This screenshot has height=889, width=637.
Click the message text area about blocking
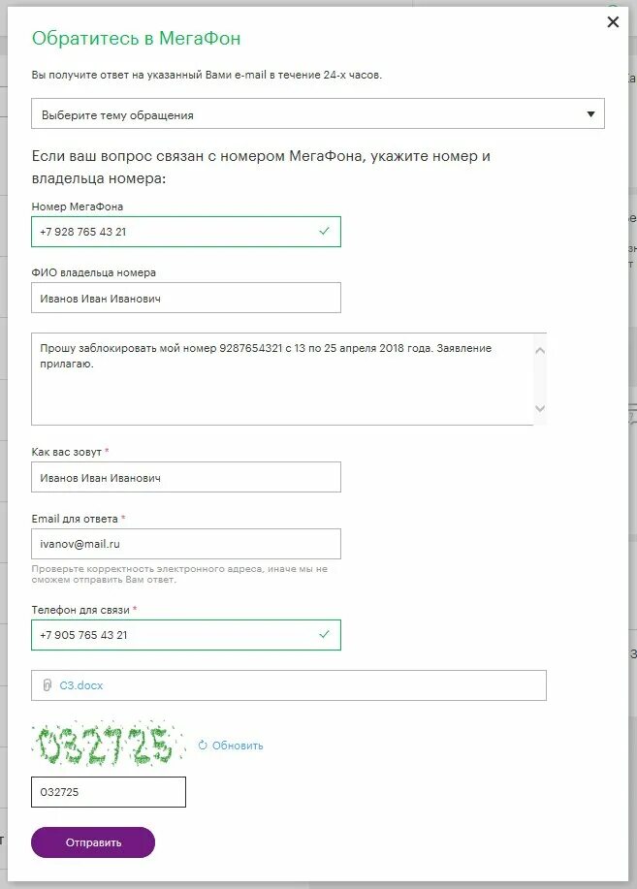click(282, 379)
